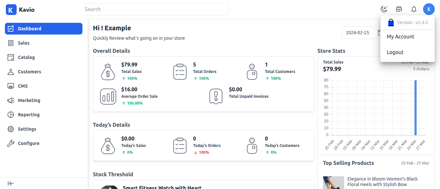Click the Average Order Sale chart icon
Screen dimensions: 440x189
[108, 96]
